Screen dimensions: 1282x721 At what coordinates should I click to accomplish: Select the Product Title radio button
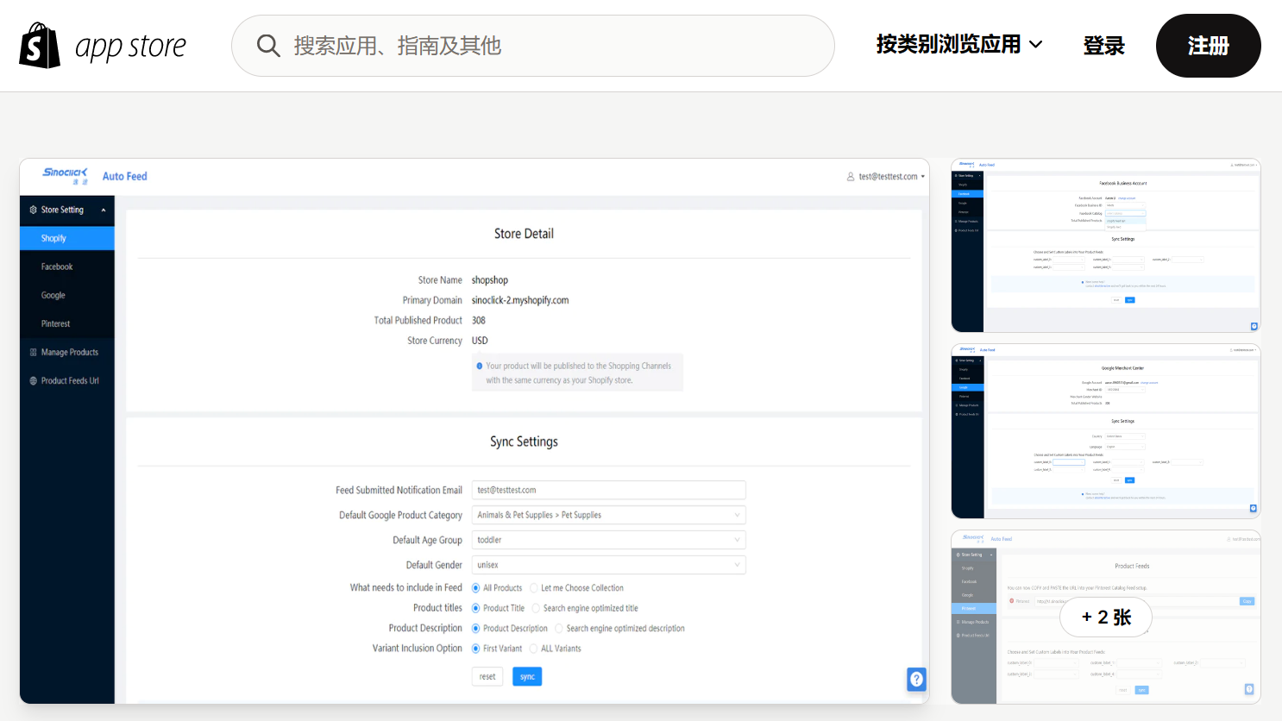pos(476,608)
